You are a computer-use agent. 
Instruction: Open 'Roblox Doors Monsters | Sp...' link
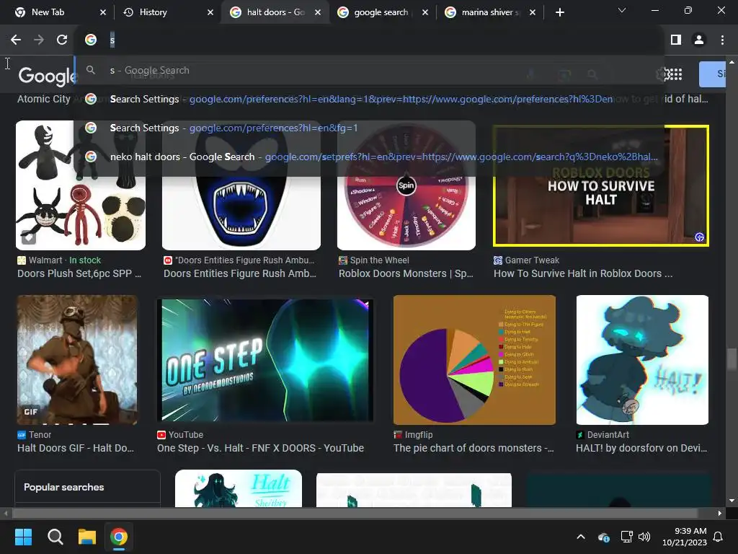pyautogui.click(x=406, y=273)
